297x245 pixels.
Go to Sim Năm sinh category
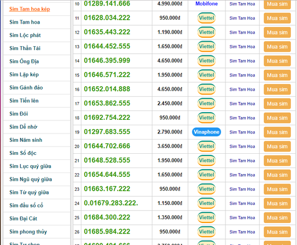(x=26, y=140)
